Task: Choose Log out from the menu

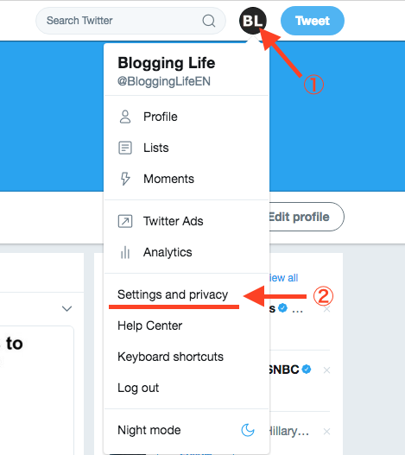Action: tap(138, 388)
